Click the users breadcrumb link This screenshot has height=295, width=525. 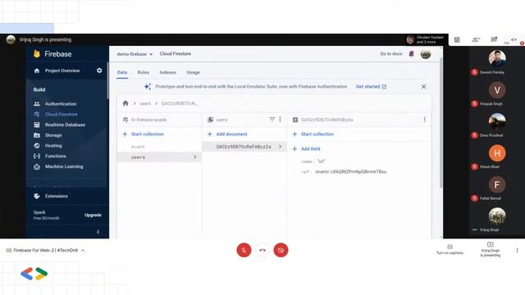point(145,103)
